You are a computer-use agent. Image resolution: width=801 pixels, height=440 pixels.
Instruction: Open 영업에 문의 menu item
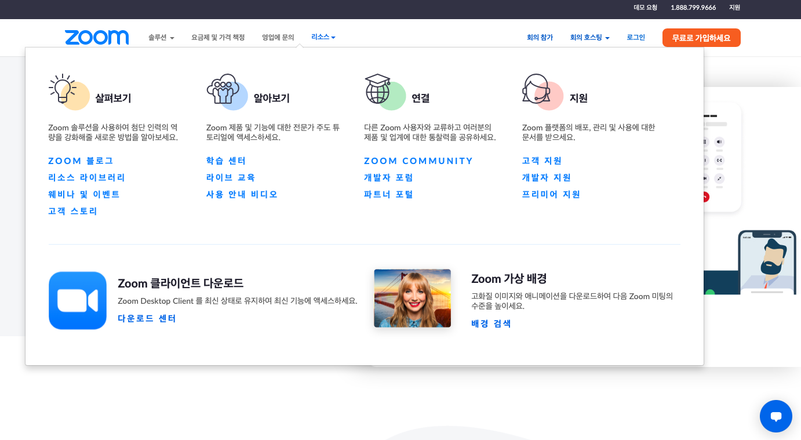(278, 38)
